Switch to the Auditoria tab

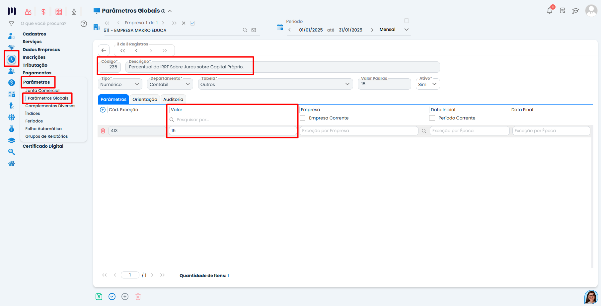click(173, 99)
